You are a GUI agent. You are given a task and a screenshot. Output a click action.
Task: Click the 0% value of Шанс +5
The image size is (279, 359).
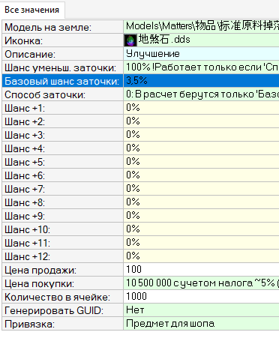[x=201, y=162]
